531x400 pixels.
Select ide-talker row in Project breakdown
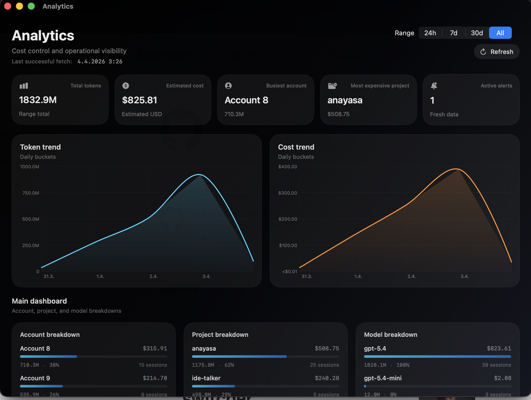point(206,378)
